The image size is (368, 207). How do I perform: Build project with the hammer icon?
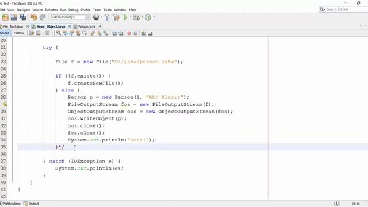107,17
